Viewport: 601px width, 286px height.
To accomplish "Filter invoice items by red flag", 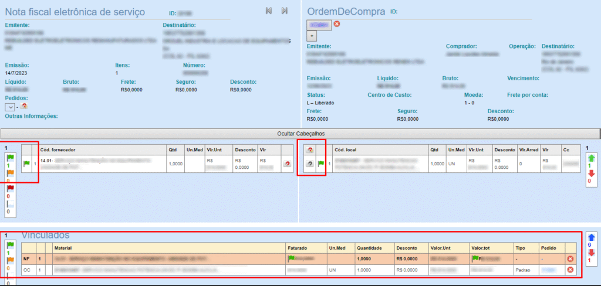I will click(10, 189).
